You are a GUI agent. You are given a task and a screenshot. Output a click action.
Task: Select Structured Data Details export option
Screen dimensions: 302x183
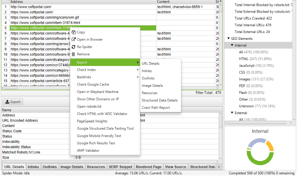coord(160,100)
